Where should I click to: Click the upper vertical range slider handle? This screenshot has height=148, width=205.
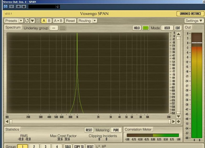pos(178,38)
